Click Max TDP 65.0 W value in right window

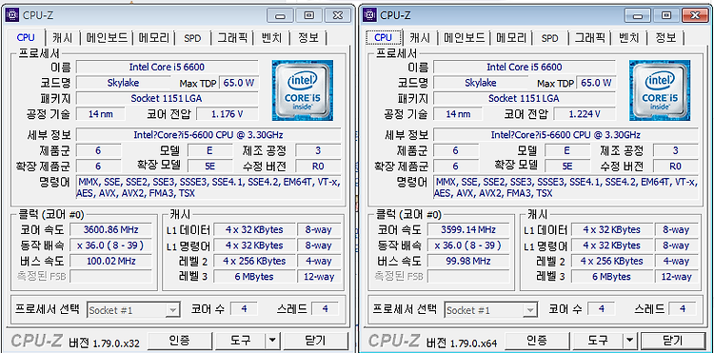point(596,83)
